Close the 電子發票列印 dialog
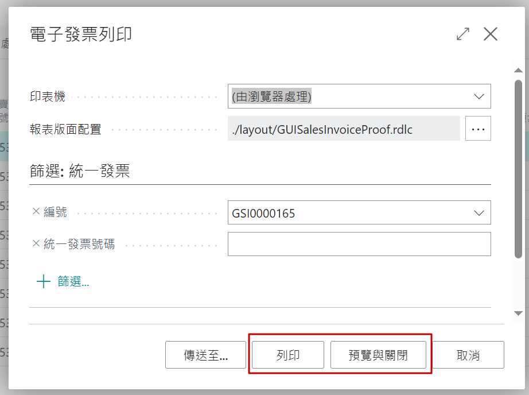Viewport: 529px width, 395px height. coord(490,34)
